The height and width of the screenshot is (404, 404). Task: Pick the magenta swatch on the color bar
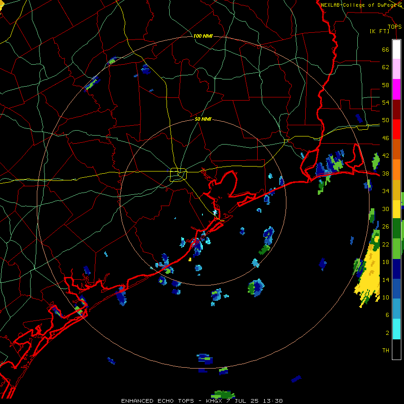[396, 89]
